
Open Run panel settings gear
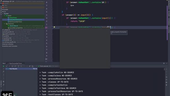click(164, 63)
